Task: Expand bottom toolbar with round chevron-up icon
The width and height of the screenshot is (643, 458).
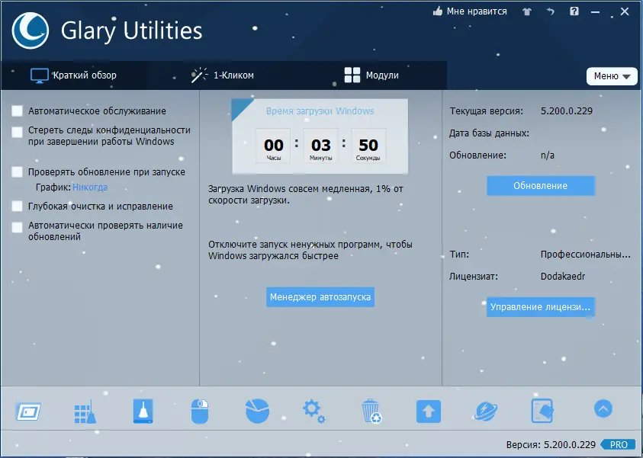Action: (603, 408)
